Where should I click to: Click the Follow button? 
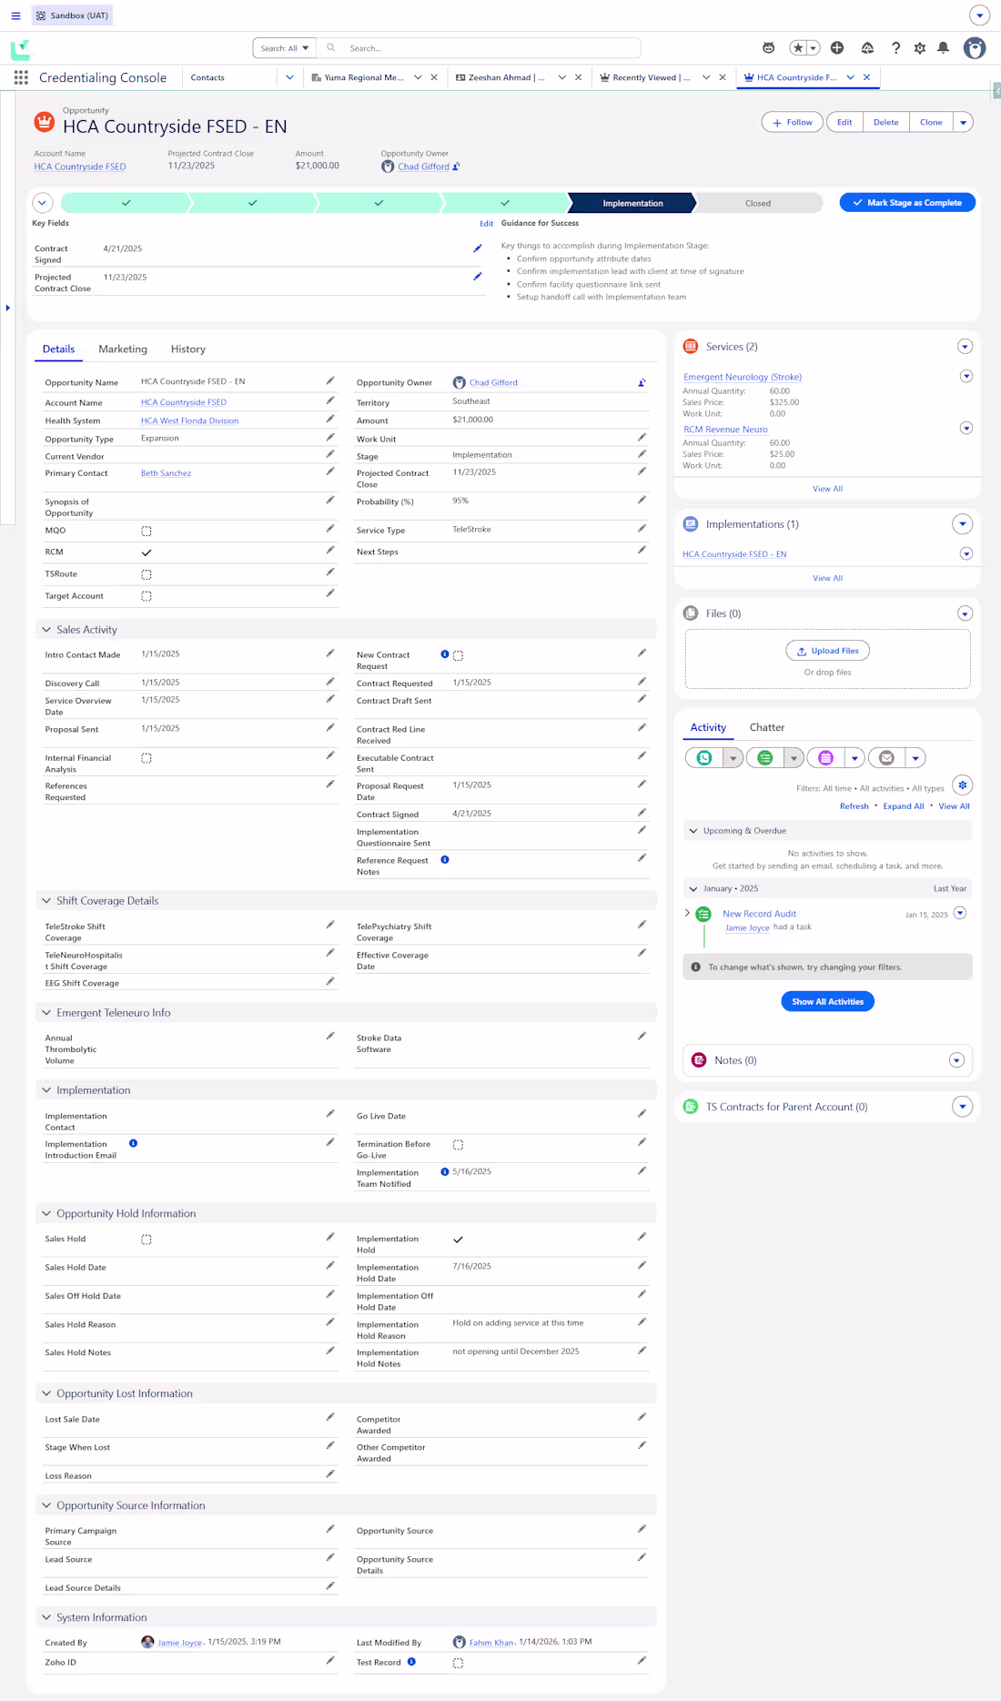click(x=792, y=122)
